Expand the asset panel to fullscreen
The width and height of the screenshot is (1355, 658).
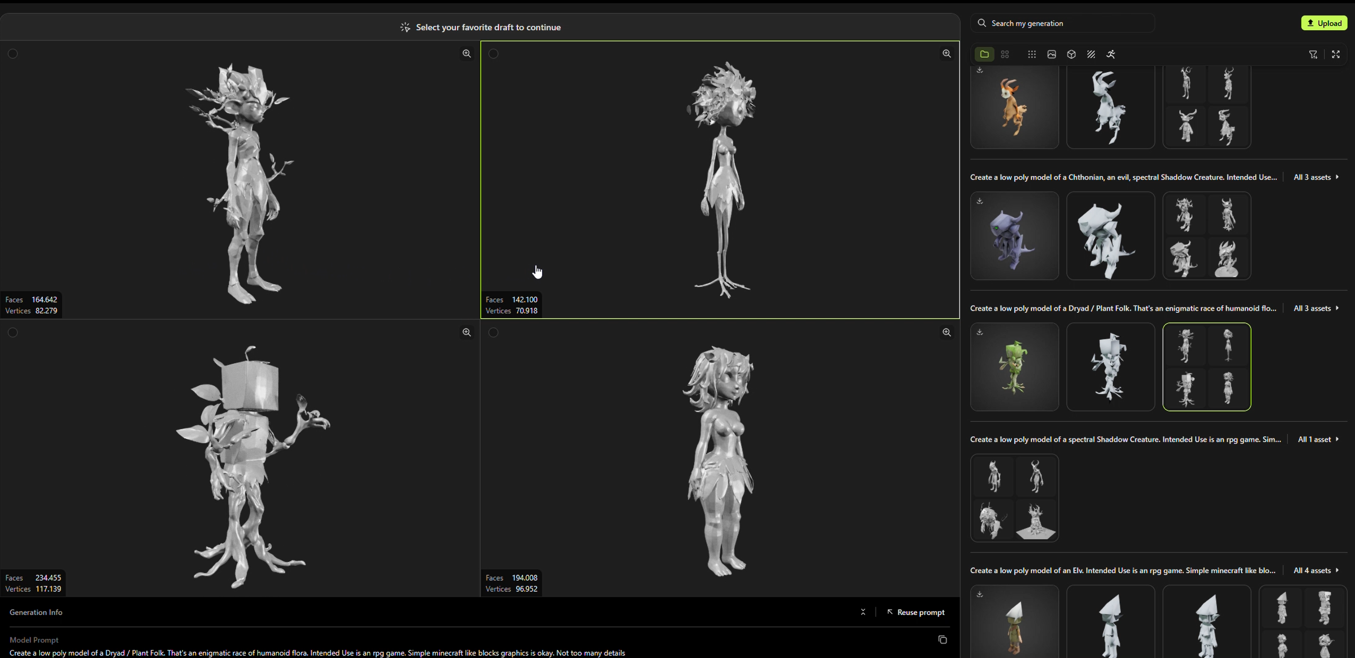click(x=1335, y=54)
